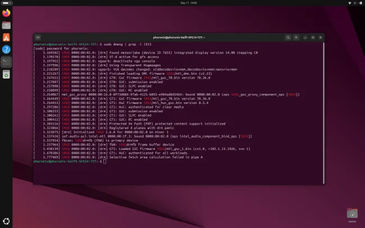Click the 'vgaarb: deactivate vga console' line
The height and width of the screenshot is (228, 365).
[x=94, y=61]
